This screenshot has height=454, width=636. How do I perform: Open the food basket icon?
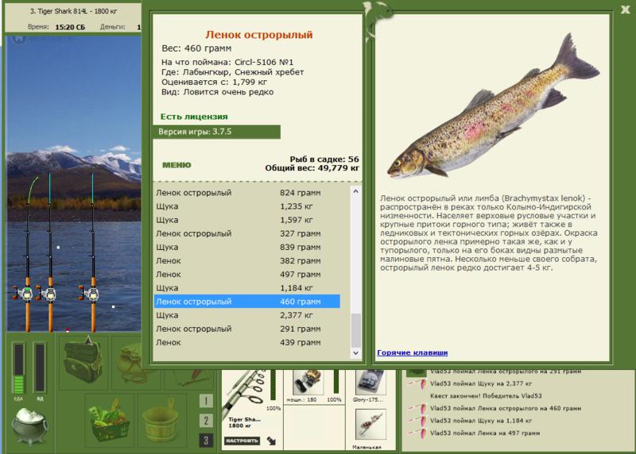tap(109, 421)
